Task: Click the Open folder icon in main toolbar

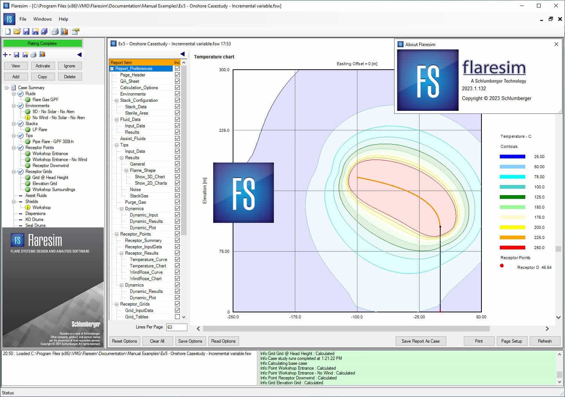Action: (17, 31)
